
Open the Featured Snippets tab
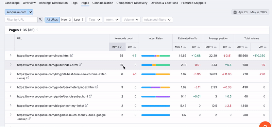tap(193, 3)
